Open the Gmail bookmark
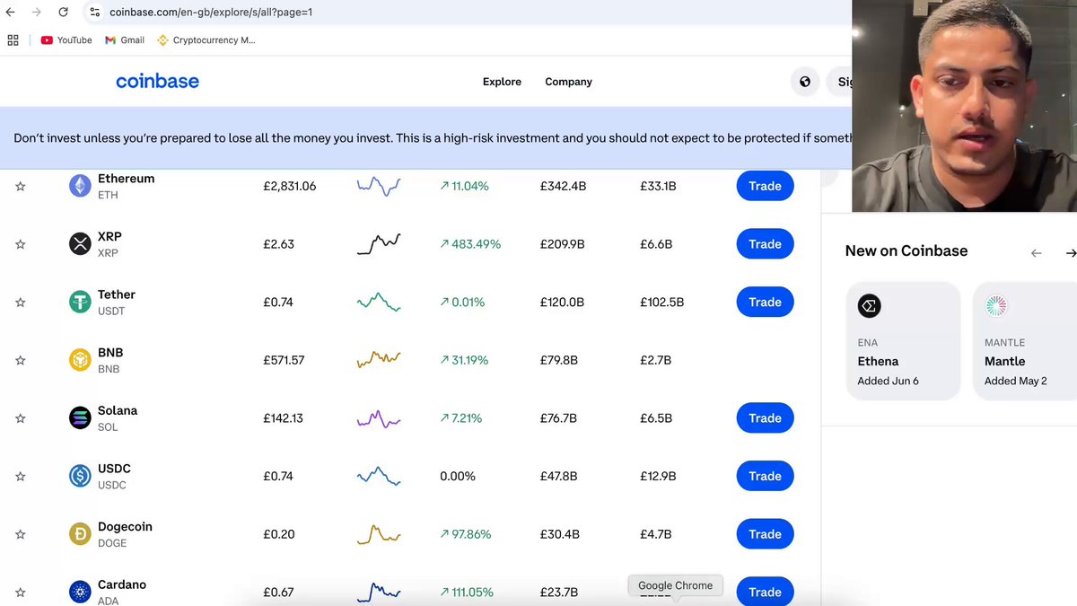The width and height of the screenshot is (1077, 606). pyautogui.click(x=125, y=40)
